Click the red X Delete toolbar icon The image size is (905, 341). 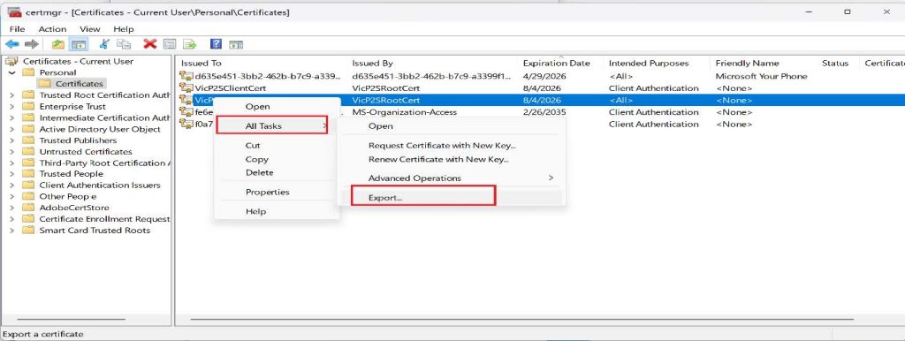click(x=150, y=44)
